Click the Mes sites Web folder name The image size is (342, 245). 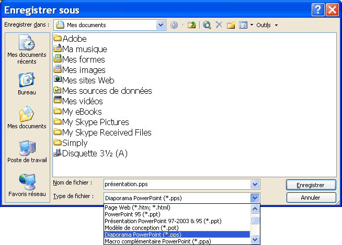coord(88,80)
